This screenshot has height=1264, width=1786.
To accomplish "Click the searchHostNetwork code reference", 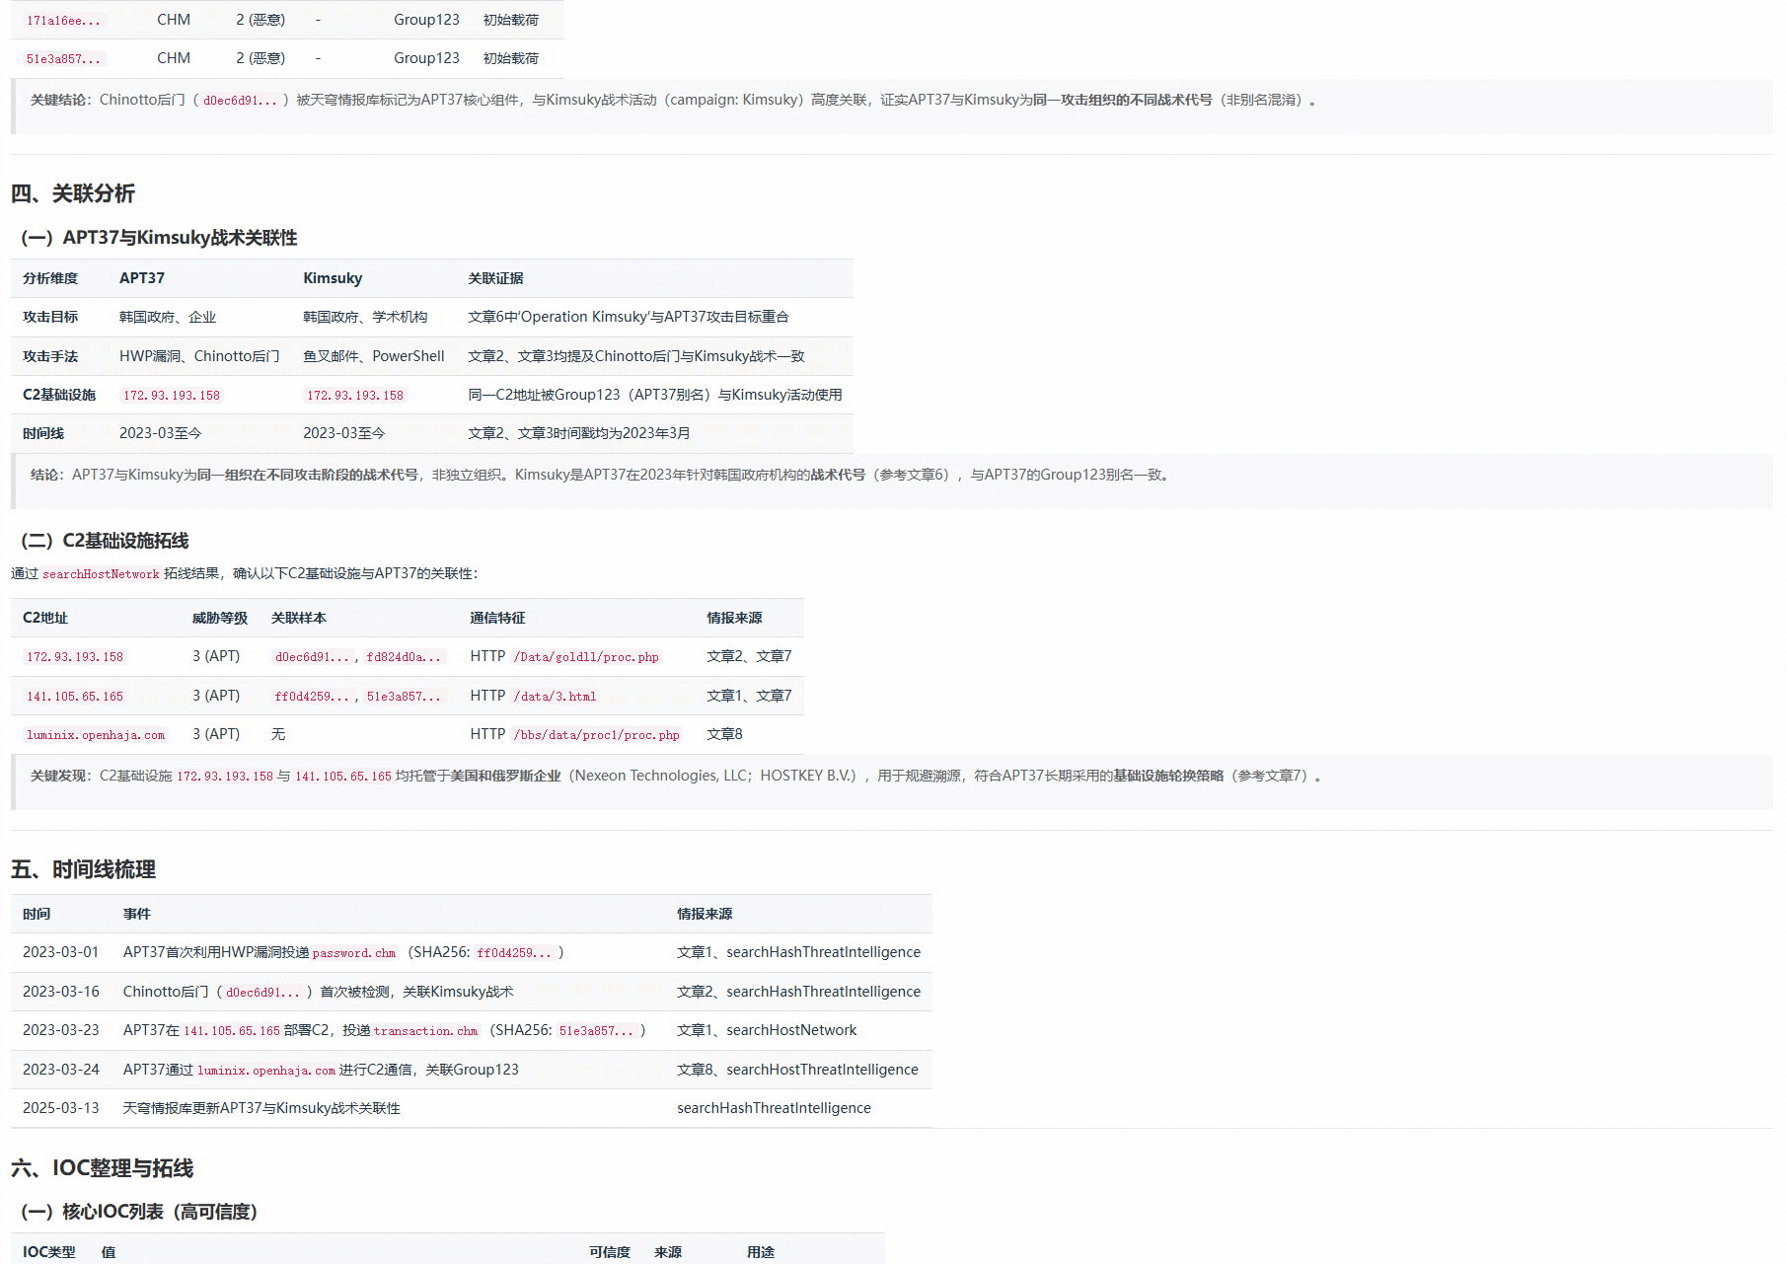I will point(103,573).
